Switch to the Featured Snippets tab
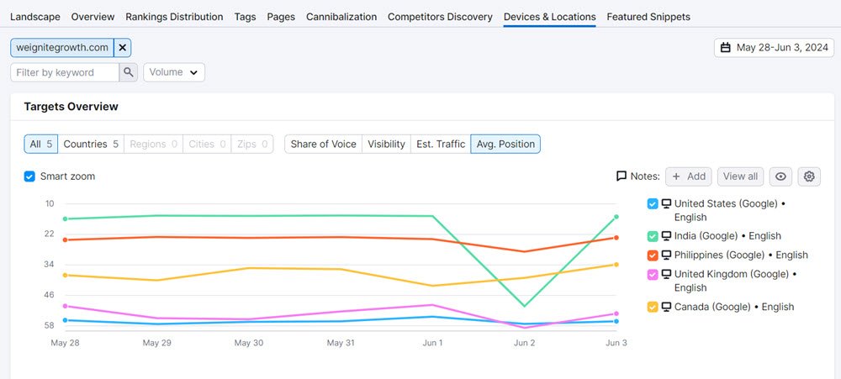Viewport: 841px width, 379px height. coord(648,17)
